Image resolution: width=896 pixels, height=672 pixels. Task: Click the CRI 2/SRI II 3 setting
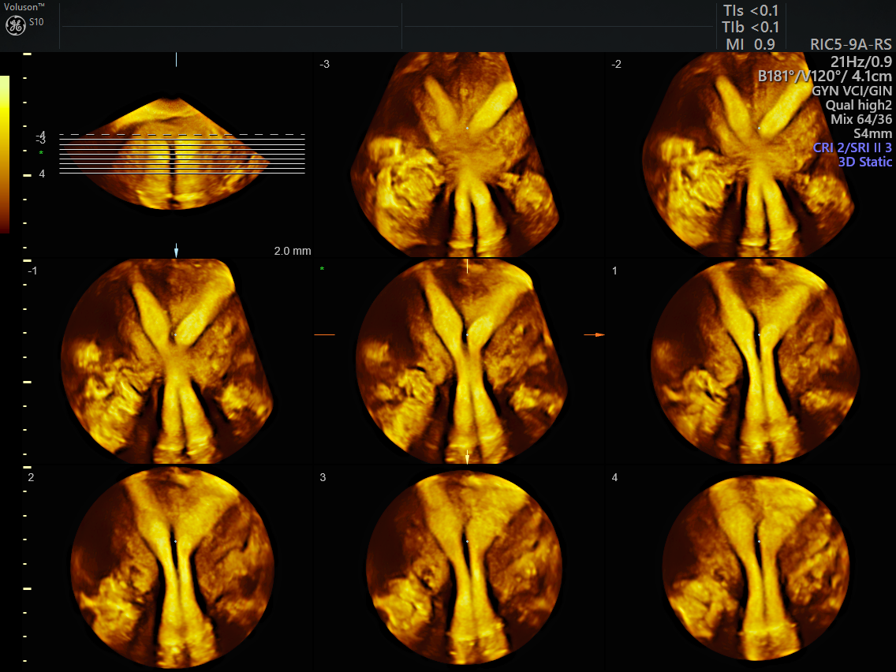(x=852, y=147)
